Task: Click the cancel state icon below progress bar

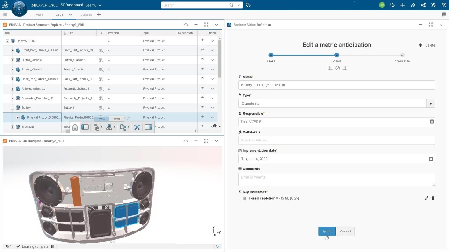Action: (338, 68)
